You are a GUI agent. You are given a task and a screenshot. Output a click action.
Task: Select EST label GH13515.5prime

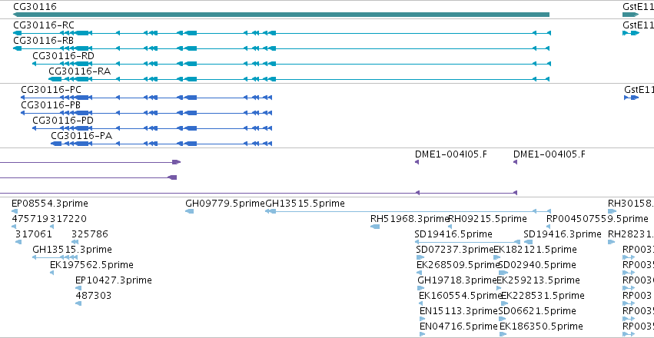pyautogui.click(x=305, y=204)
